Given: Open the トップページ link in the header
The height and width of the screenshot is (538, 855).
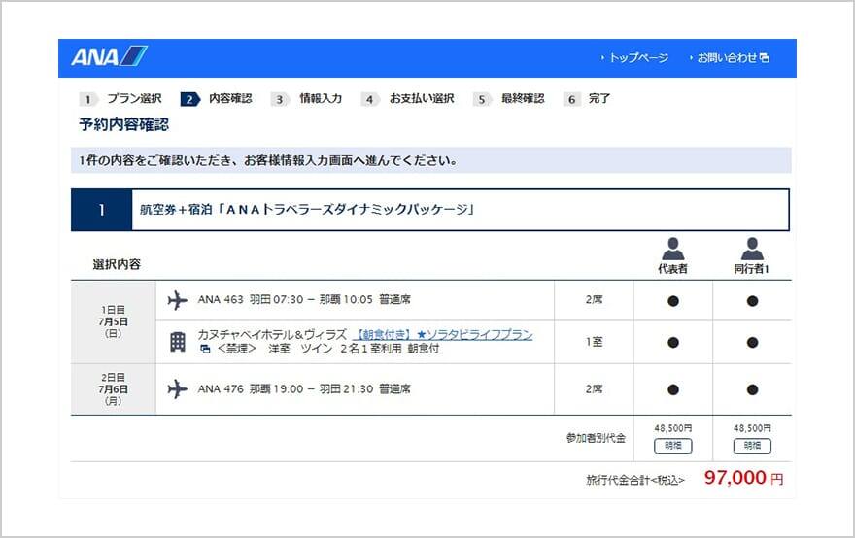Looking at the screenshot, I should coord(637,58).
